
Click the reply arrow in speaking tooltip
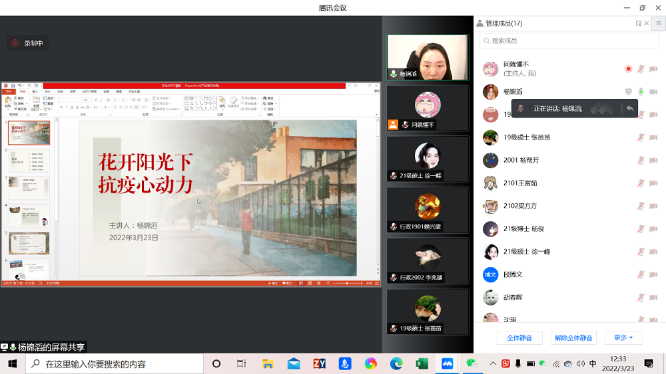pos(629,108)
